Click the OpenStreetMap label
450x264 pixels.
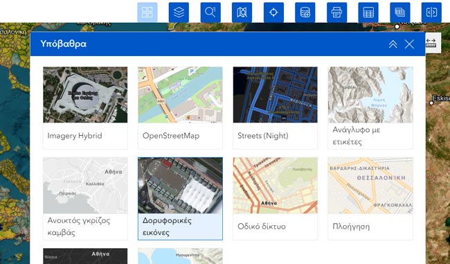[x=171, y=136]
